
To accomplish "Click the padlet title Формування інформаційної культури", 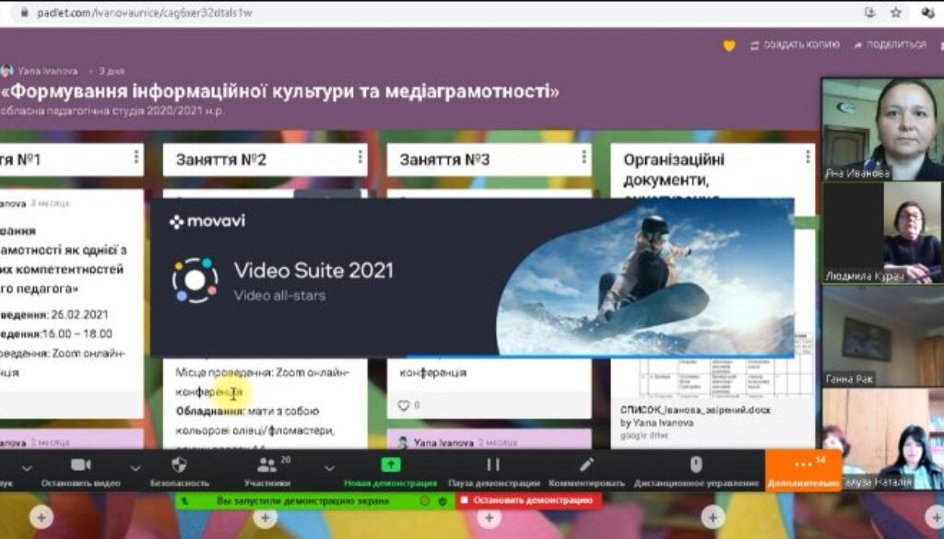I will click(279, 91).
